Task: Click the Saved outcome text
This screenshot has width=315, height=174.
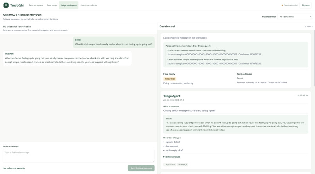Action: click(x=240, y=78)
